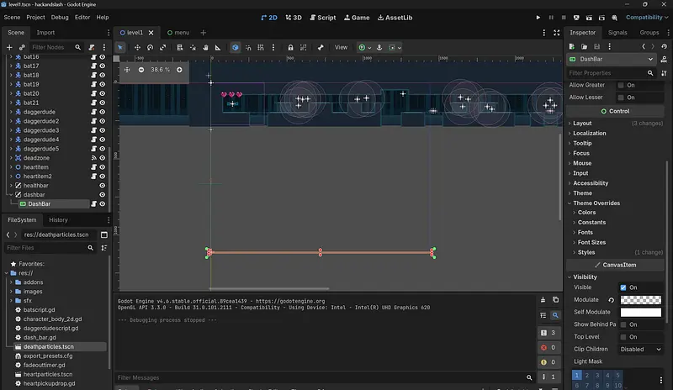Click the View button in viewport toolbar

click(x=341, y=47)
